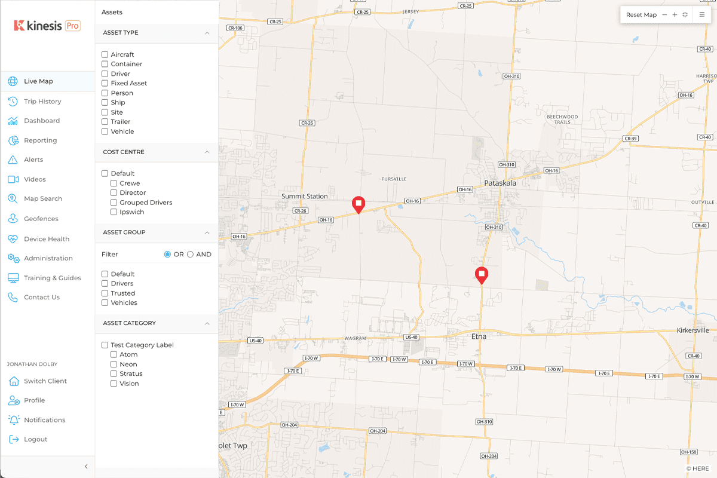Select the AND filter radio button

tap(191, 255)
